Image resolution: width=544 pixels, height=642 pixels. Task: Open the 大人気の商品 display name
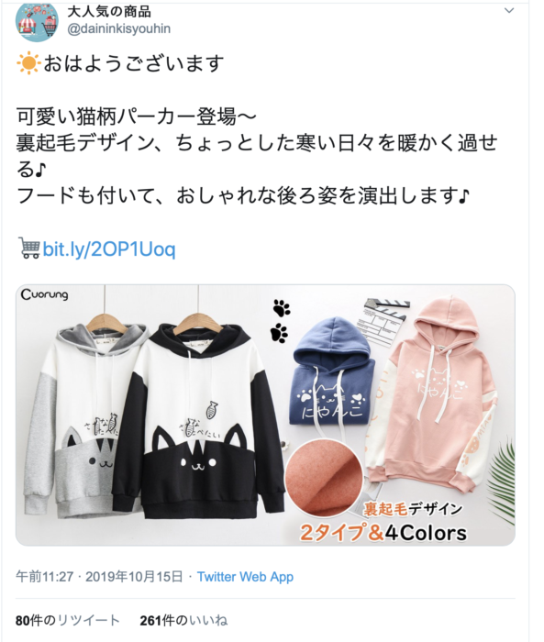click(109, 11)
